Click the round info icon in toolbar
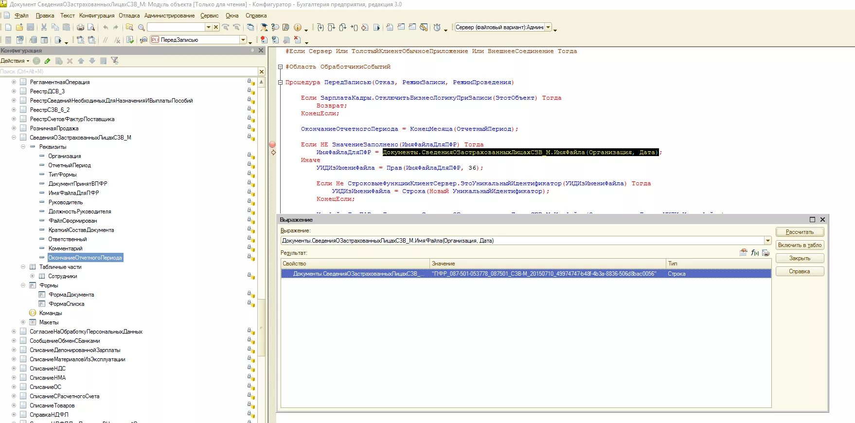Viewport: 855px width, 423px height. [297, 27]
